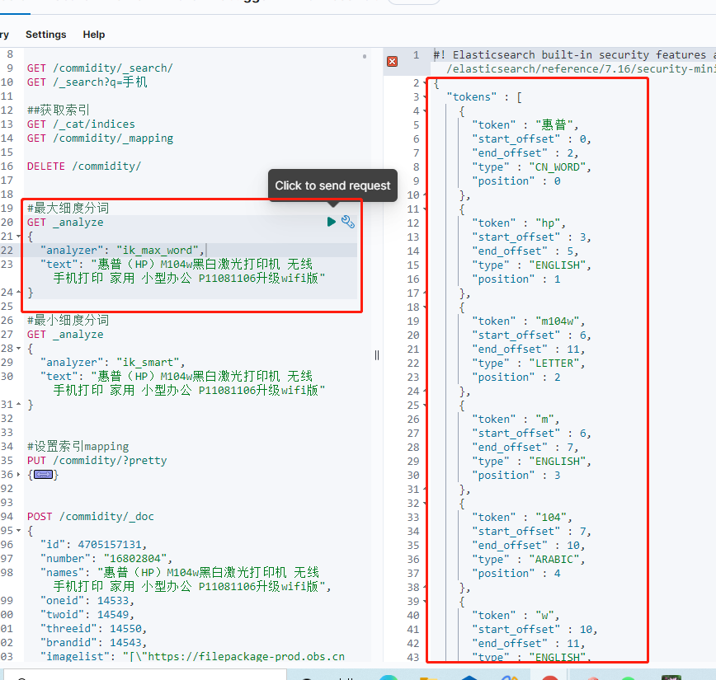Click the #设置索引mapping comment line
The width and height of the screenshot is (716, 680).
(x=78, y=447)
